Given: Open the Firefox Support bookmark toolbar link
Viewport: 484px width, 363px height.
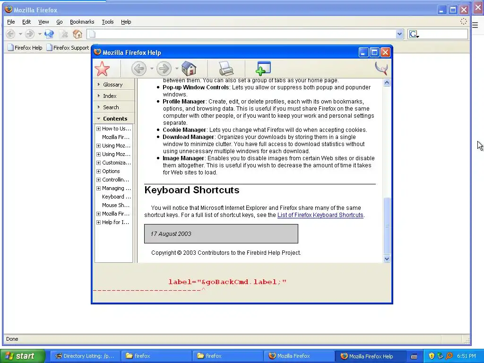Looking at the screenshot, I should click(x=68, y=48).
